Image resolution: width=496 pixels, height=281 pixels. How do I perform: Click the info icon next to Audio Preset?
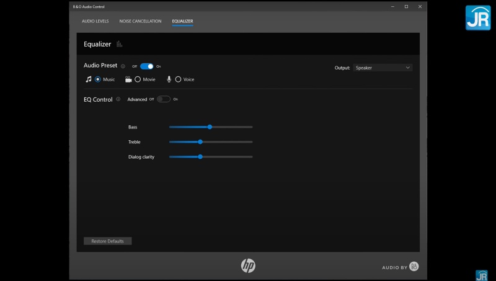coord(123,66)
